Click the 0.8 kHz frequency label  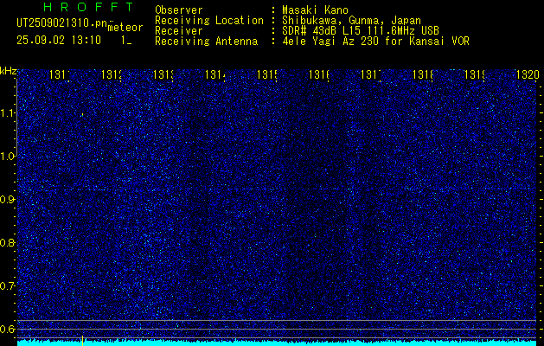coord(8,242)
